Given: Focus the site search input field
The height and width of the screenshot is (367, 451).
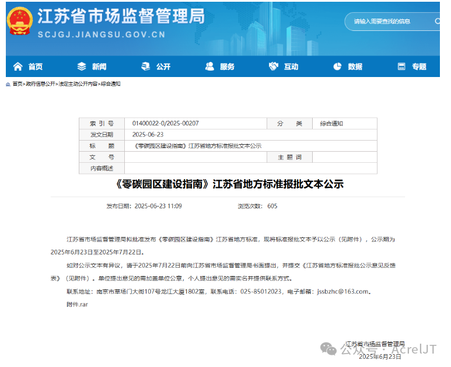Looking at the screenshot, I should coord(391,21).
